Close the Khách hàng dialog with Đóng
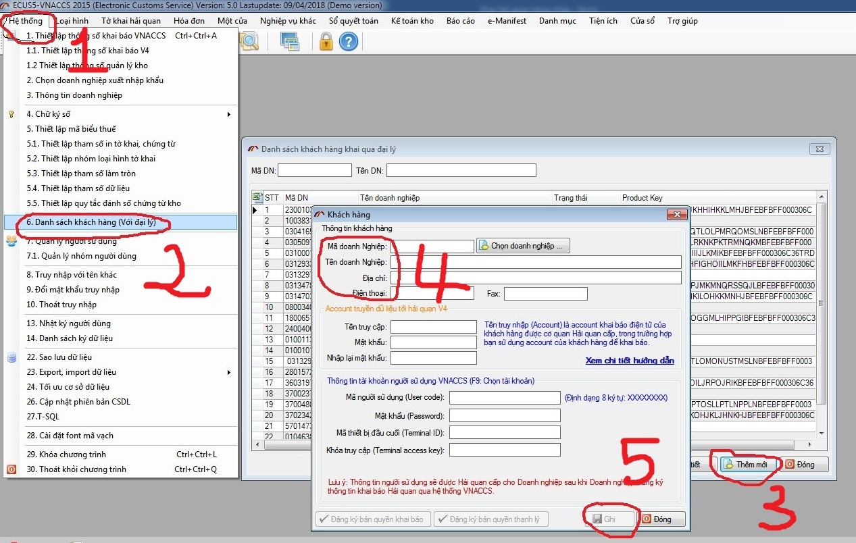856x543 pixels. click(662, 519)
